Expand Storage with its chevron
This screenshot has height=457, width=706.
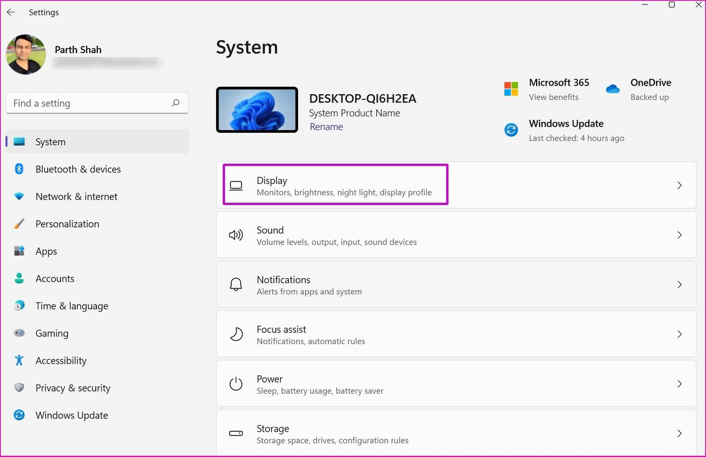(679, 434)
